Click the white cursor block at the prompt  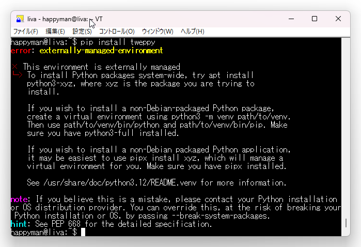(83, 232)
